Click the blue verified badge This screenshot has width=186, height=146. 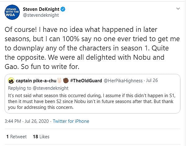[63, 9]
